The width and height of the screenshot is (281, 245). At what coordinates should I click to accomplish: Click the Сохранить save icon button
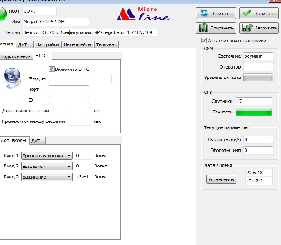[216, 28]
